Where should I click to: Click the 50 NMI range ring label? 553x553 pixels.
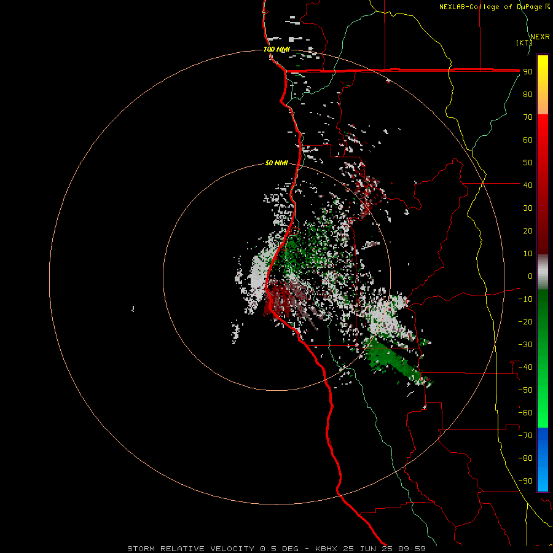(276, 163)
